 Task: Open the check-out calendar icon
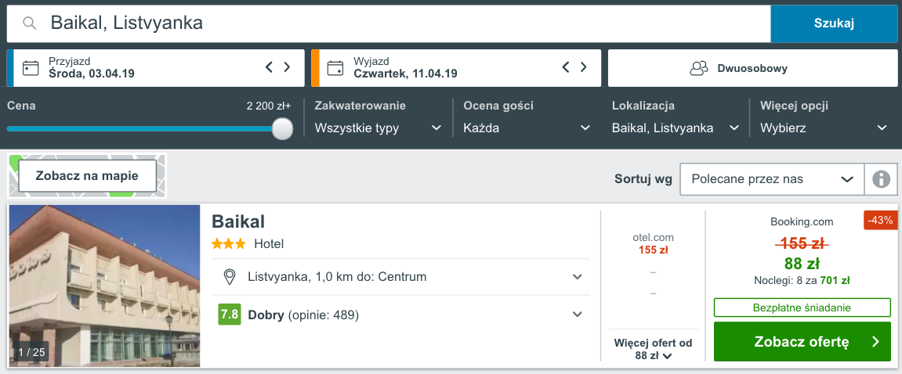point(335,67)
